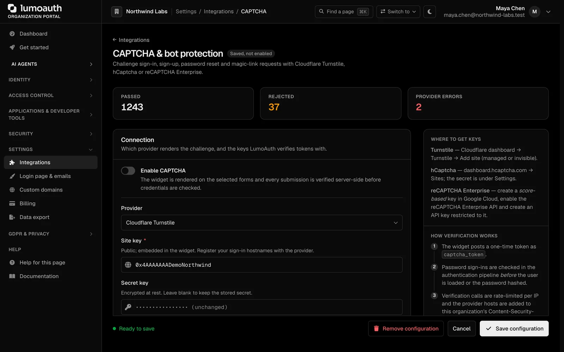Click the Site key input field

pos(262,265)
